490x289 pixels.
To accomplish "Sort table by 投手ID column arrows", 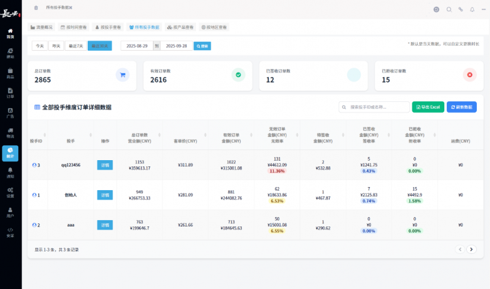I will click(x=44, y=135).
